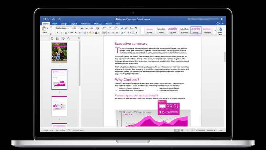The image size is (266, 150).
Task: Click the red font color button
Action: pos(96,32)
